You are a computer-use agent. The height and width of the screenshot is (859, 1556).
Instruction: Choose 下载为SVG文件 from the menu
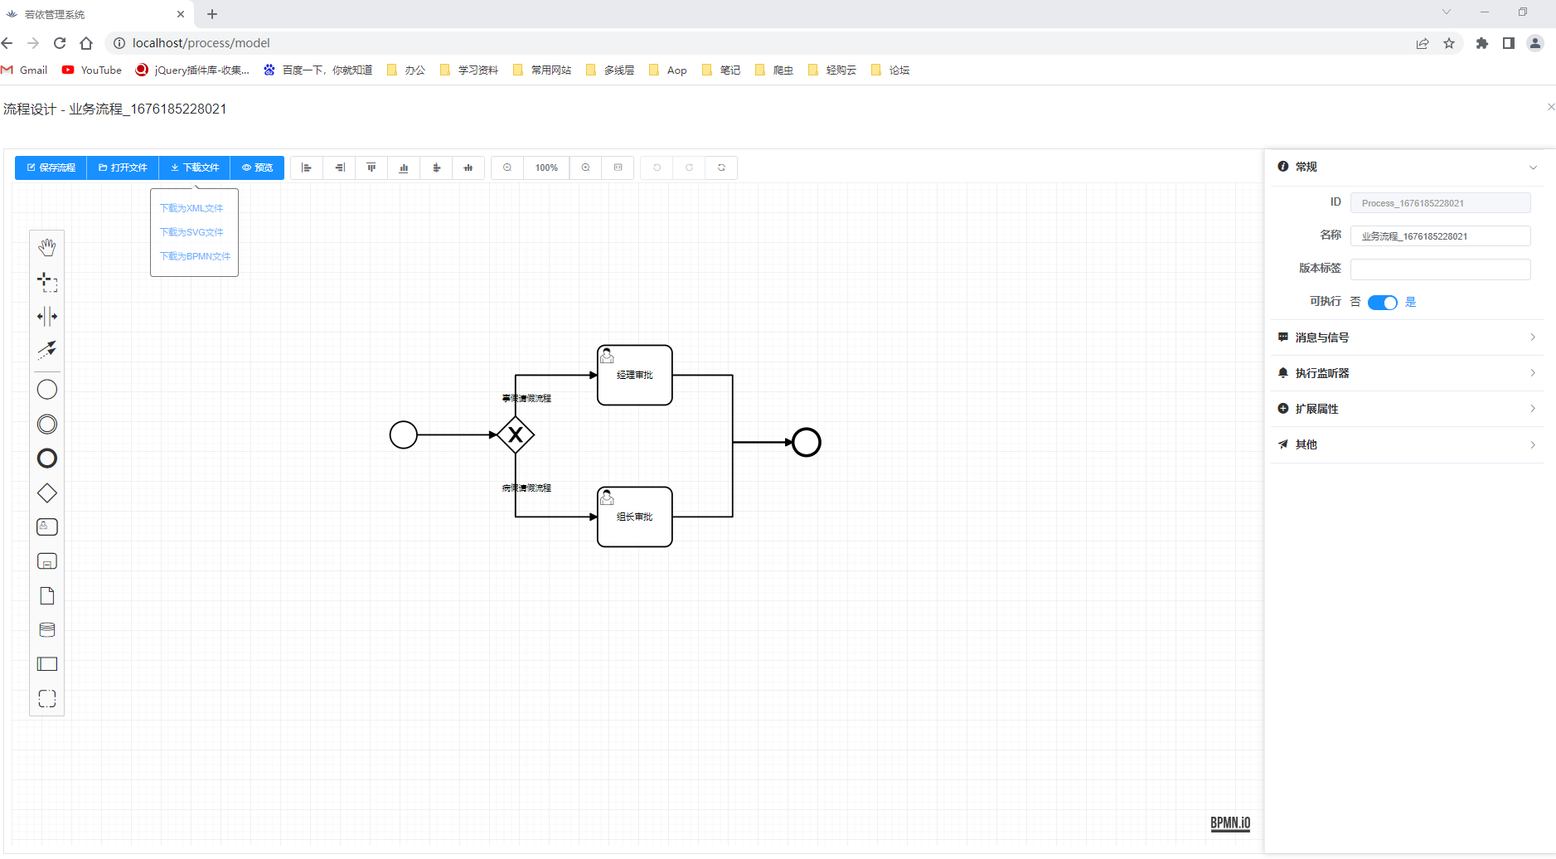193,232
